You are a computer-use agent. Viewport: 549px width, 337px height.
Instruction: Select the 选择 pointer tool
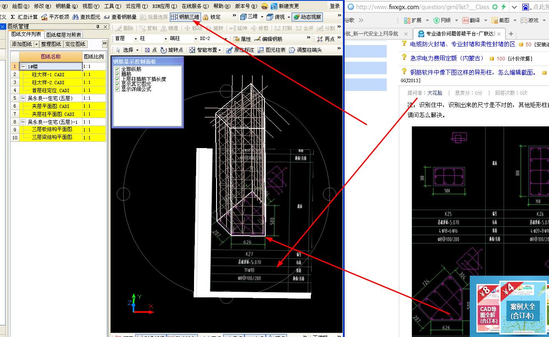coord(124,50)
